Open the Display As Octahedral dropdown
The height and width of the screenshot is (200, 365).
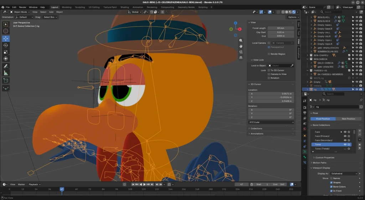(344, 174)
